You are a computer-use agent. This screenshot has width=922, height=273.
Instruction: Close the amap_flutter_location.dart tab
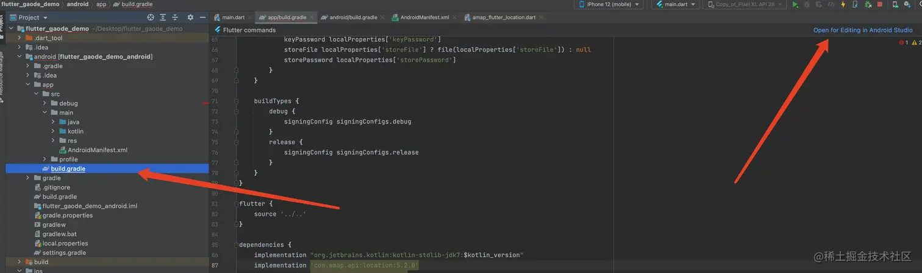pos(541,18)
